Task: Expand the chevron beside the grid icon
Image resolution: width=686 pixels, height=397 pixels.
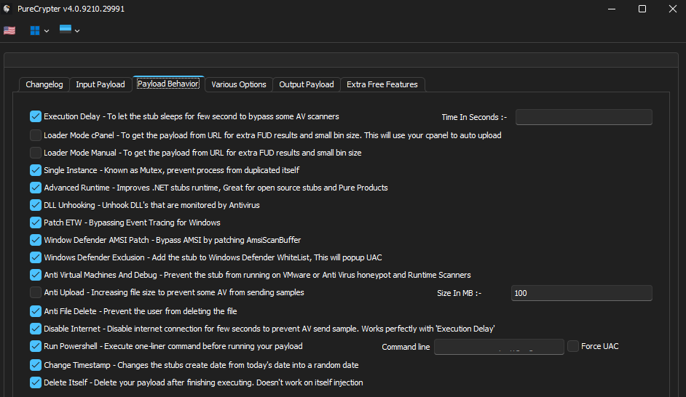Action: (x=47, y=31)
